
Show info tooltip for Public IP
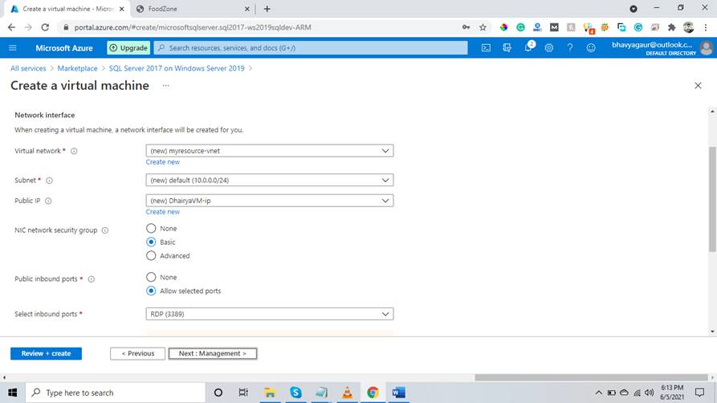[48, 201]
